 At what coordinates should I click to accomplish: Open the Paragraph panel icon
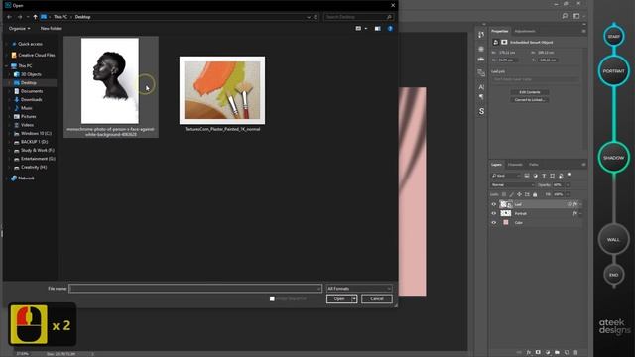481,97
